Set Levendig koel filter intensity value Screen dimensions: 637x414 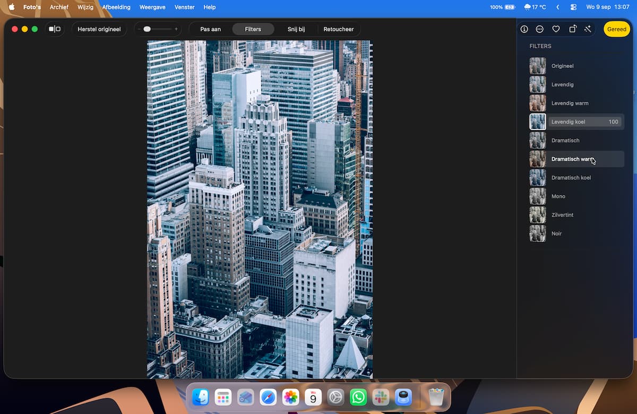click(613, 122)
